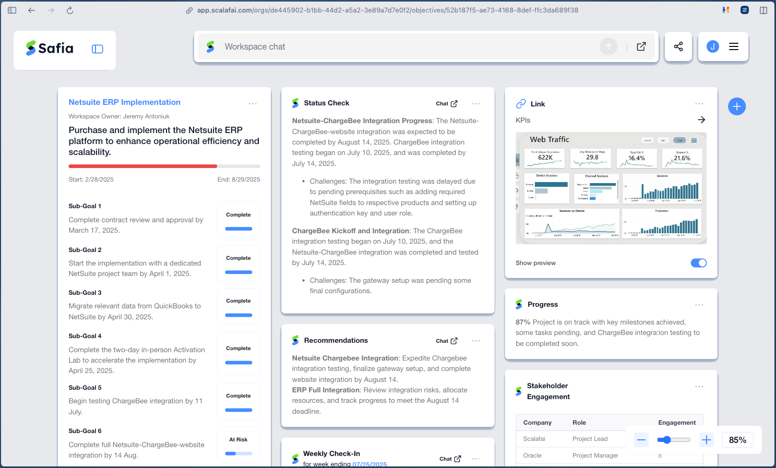Viewport: 776px width, 468px height.
Task: Open Progress card options menu
Action: (699, 305)
